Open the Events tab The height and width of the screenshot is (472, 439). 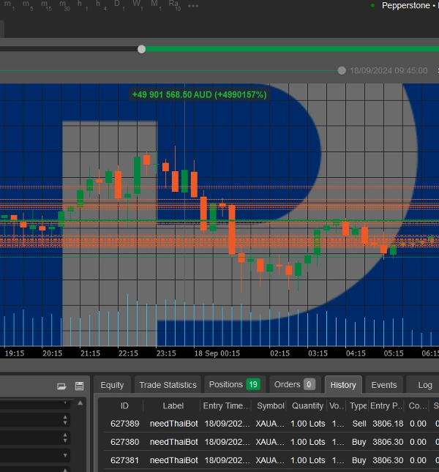(x=383, y=384)
